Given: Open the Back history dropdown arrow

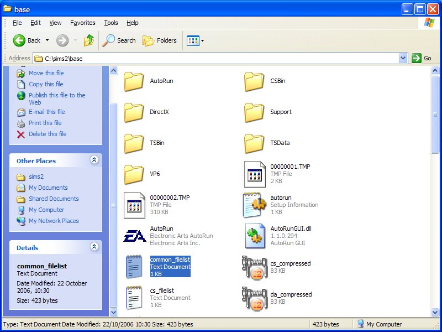Looking at the screenshot, I should [x=47, y=40].
